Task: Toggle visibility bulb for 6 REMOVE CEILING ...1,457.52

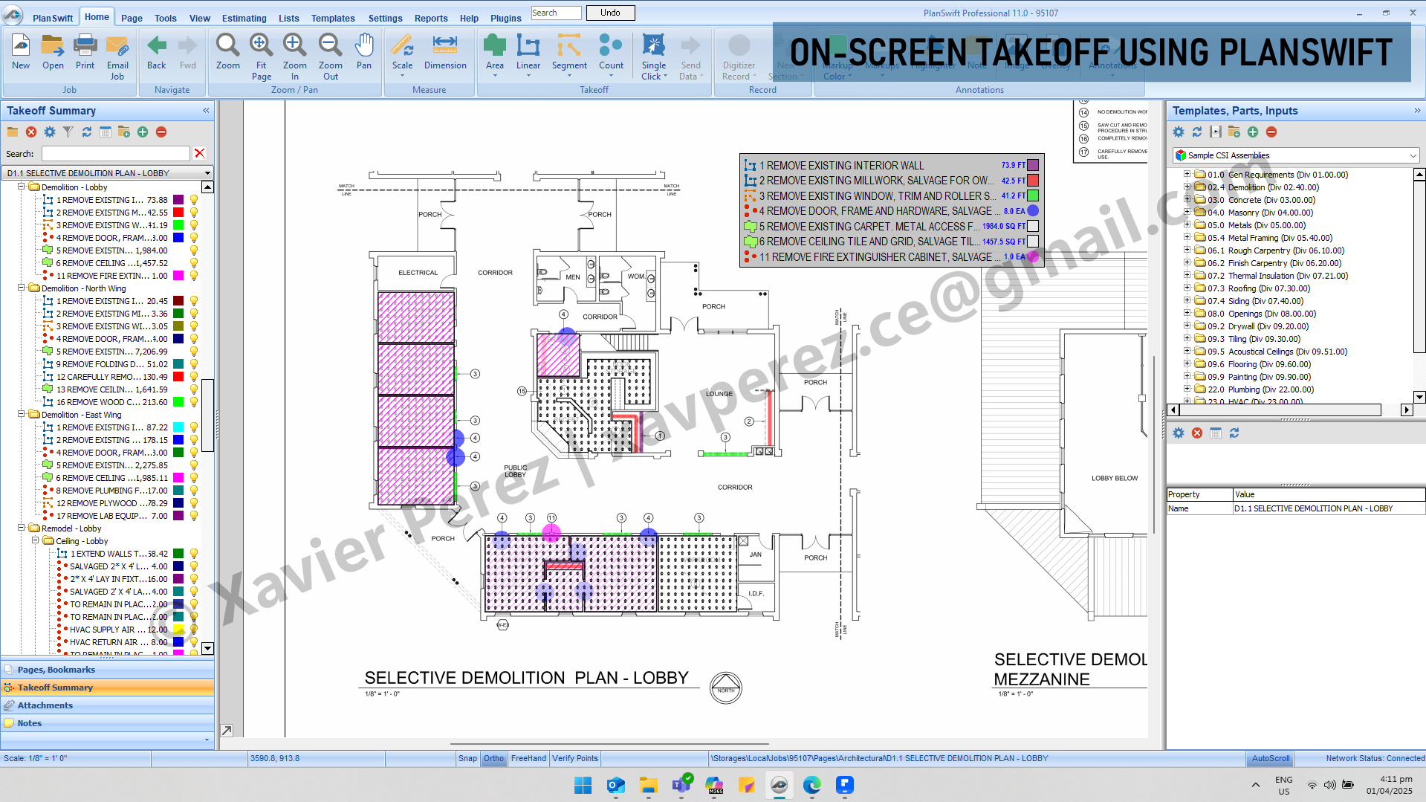Action: coord(194,263)
